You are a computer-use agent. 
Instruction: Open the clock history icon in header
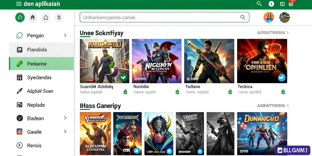pyautogui.click(x=271, y=4)
